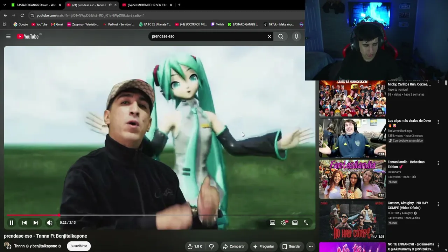Switch player to theater mode
The image size is (448, 252).
295,223
